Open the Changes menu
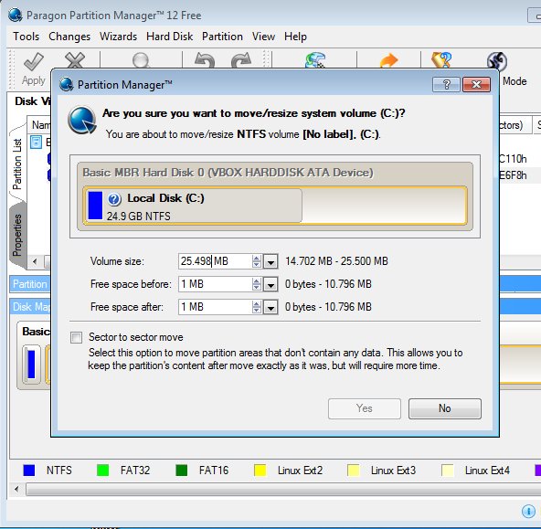The height and width of the screenshot is (529, 541). [x=69, y=37]
